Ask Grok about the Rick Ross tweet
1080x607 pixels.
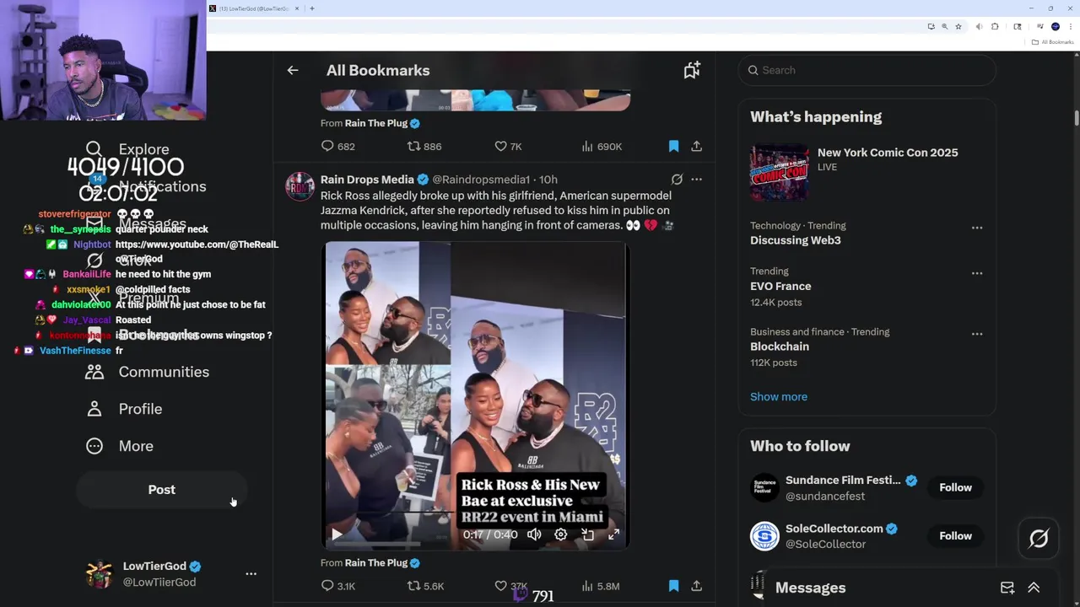point(677,180)
